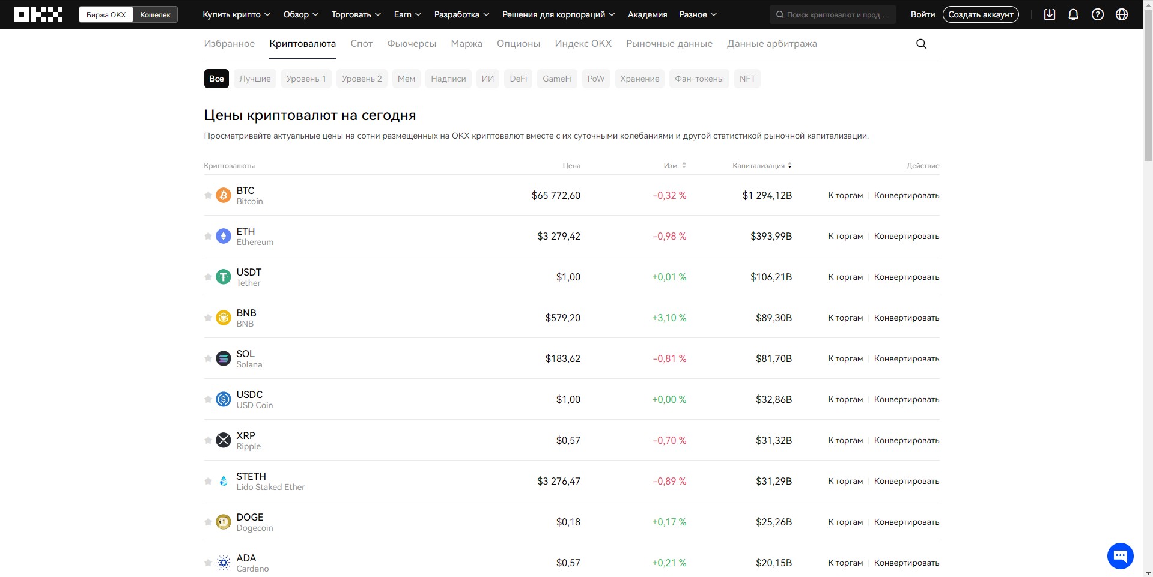Click the Tether coin icon
This screenshot has height=577, width=1153.
[224, 277]
